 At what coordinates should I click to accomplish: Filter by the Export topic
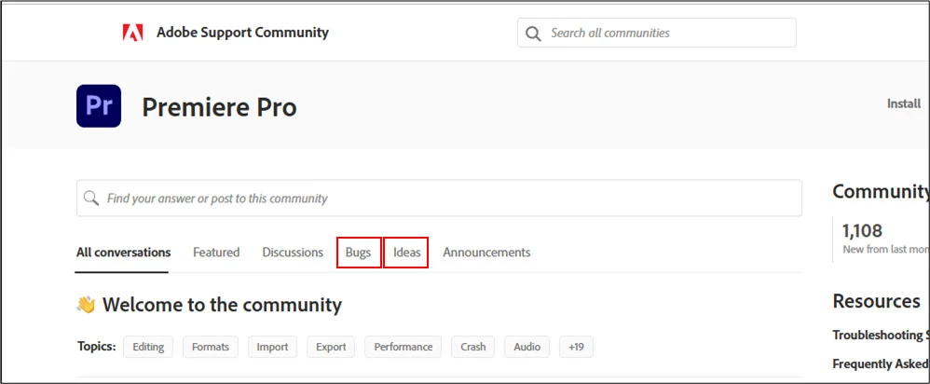(x=331, y=347)
